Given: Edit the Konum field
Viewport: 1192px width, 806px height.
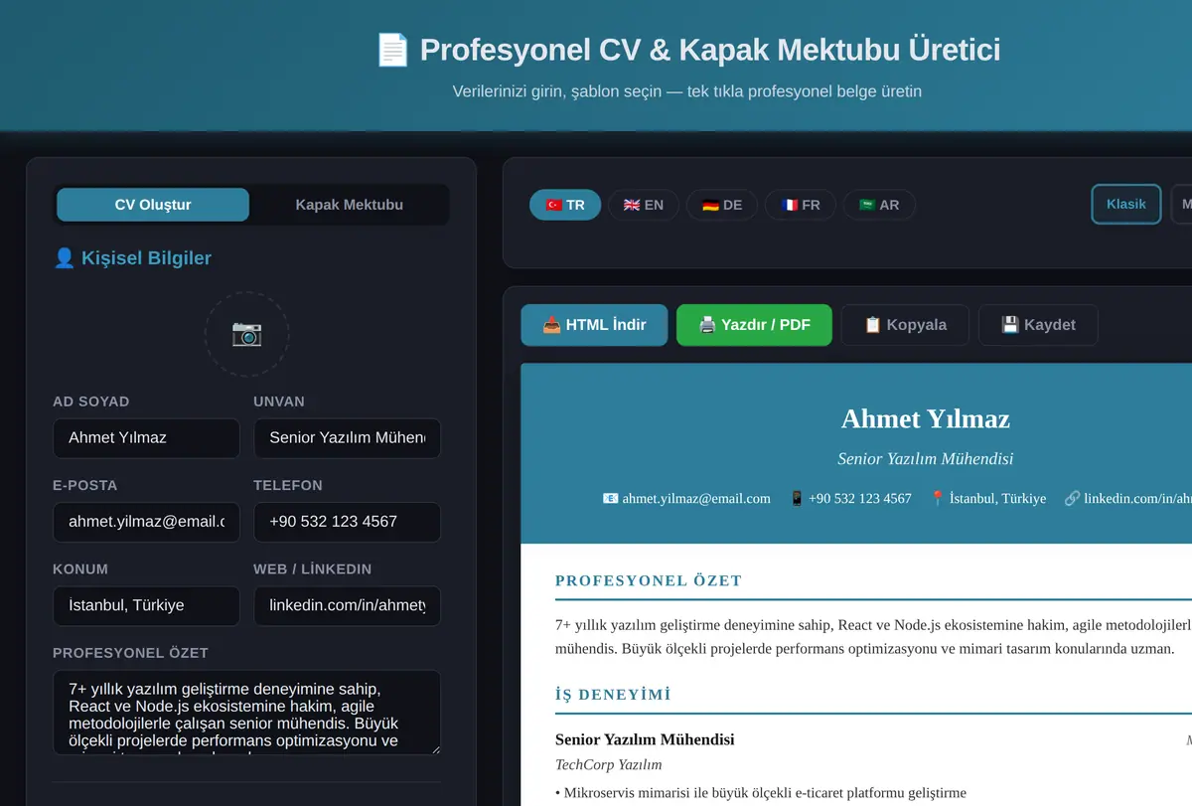Looking at the screenshot, I should click(x=146, y=606).
